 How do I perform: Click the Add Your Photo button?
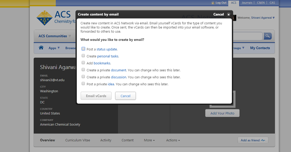pos(222,113)
